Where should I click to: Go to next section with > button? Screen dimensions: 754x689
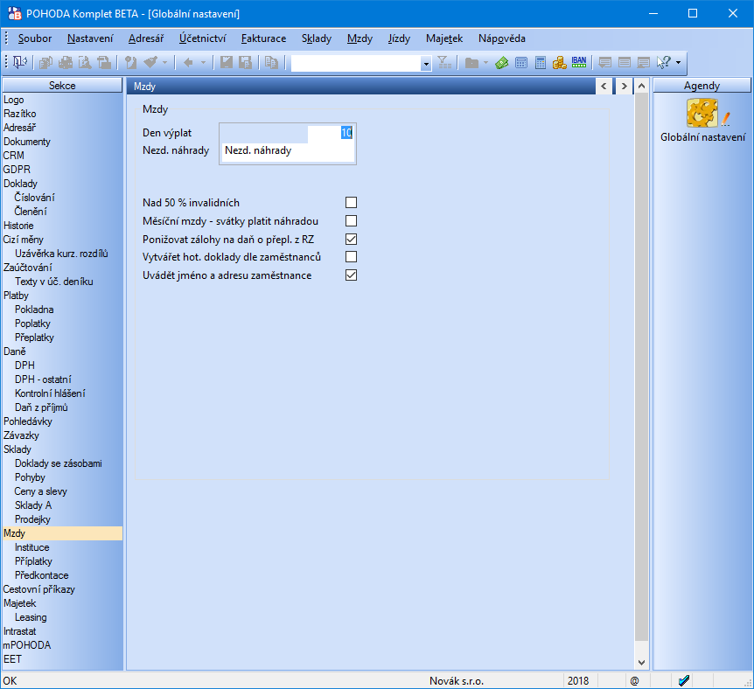(x=625, y=86)
